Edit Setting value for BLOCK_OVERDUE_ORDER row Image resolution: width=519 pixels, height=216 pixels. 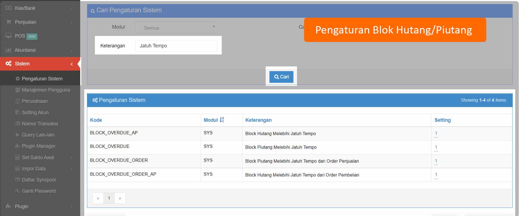tap(436, 161)
